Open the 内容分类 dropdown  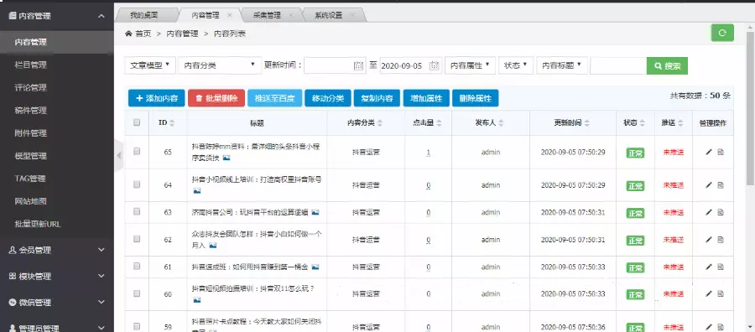pyautogui.click(x=220, y=65)
